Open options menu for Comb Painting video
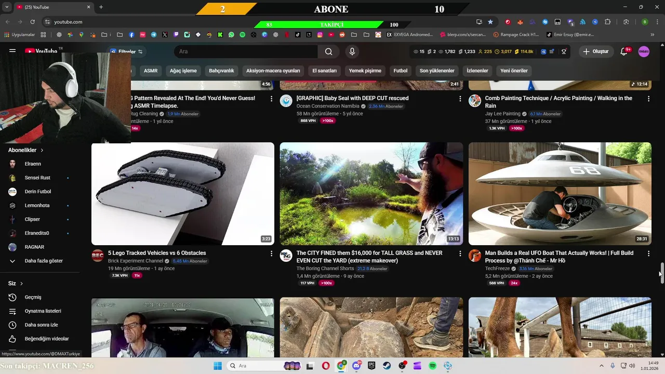 pyautogui.click(x=648, y=98)
